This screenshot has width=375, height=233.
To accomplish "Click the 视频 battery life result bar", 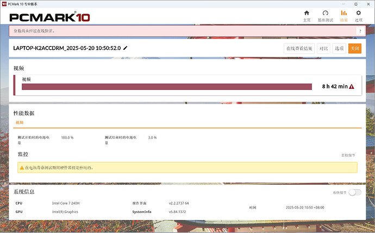I will pos(166,87).
